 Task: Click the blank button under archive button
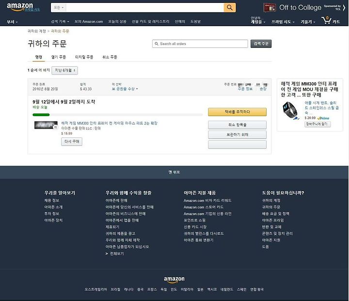pyautogui.click(x=237, y=144)
